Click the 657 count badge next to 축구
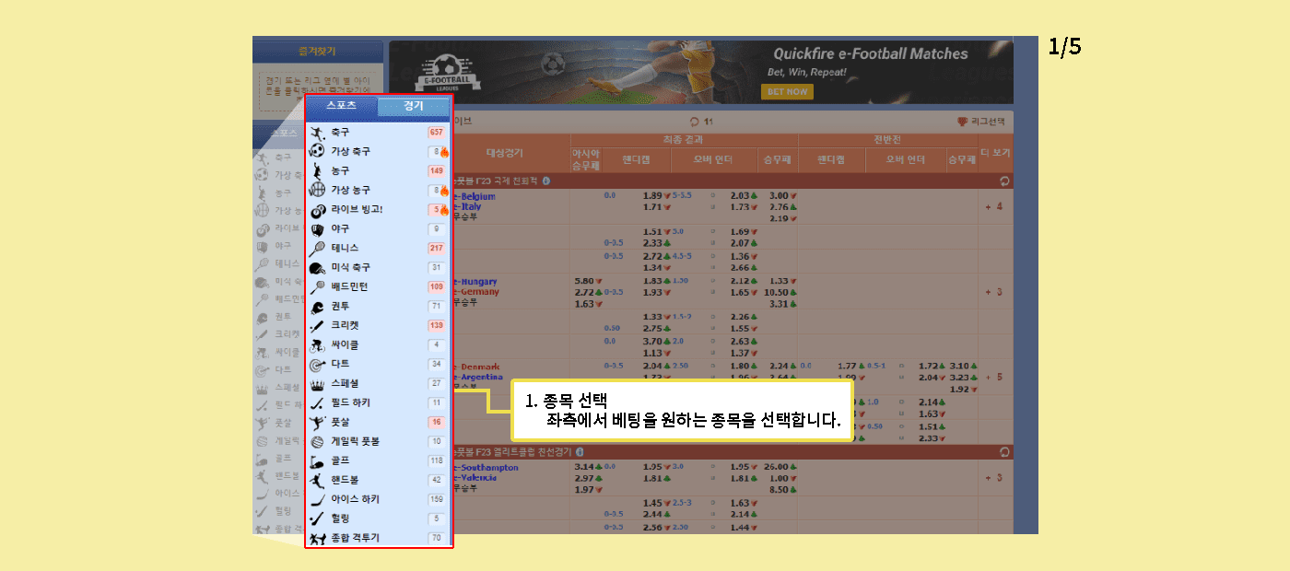Screen dimensions: 1290x571 436,133
